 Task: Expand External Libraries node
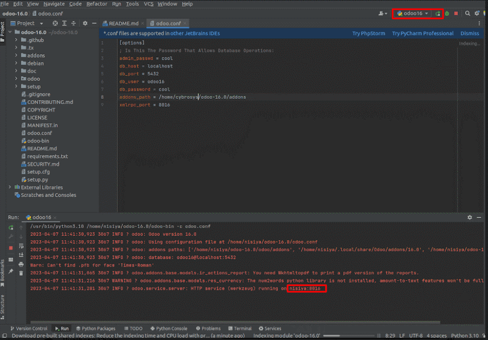tap(10, 187)
